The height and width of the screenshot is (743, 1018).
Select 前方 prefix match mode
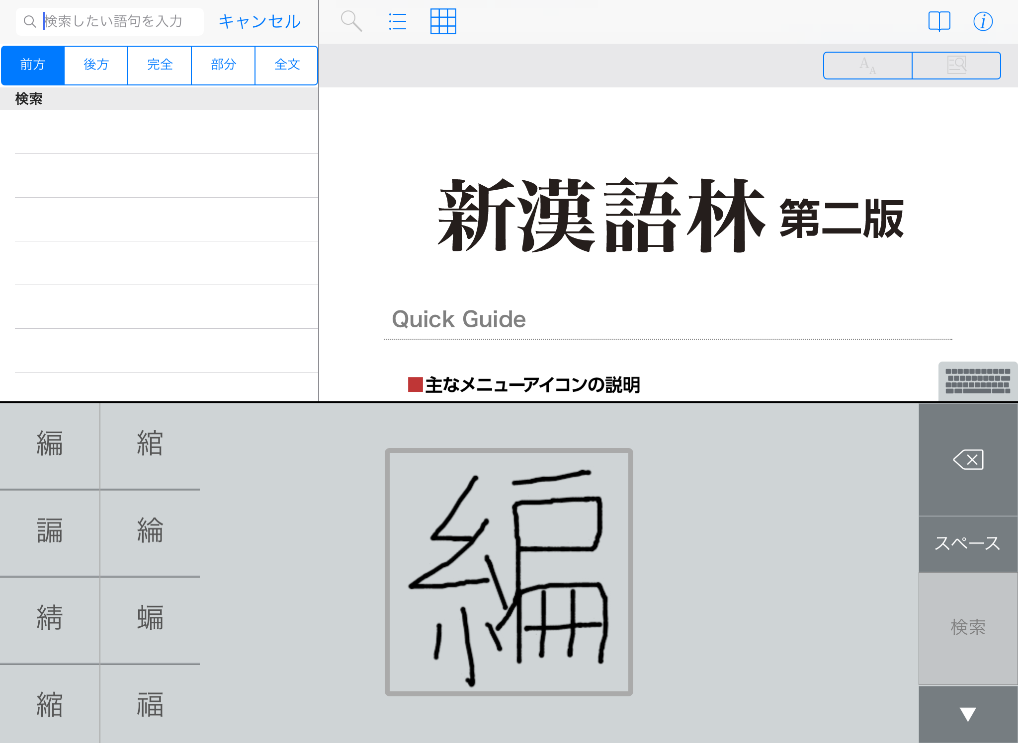(x=33, y=65)
